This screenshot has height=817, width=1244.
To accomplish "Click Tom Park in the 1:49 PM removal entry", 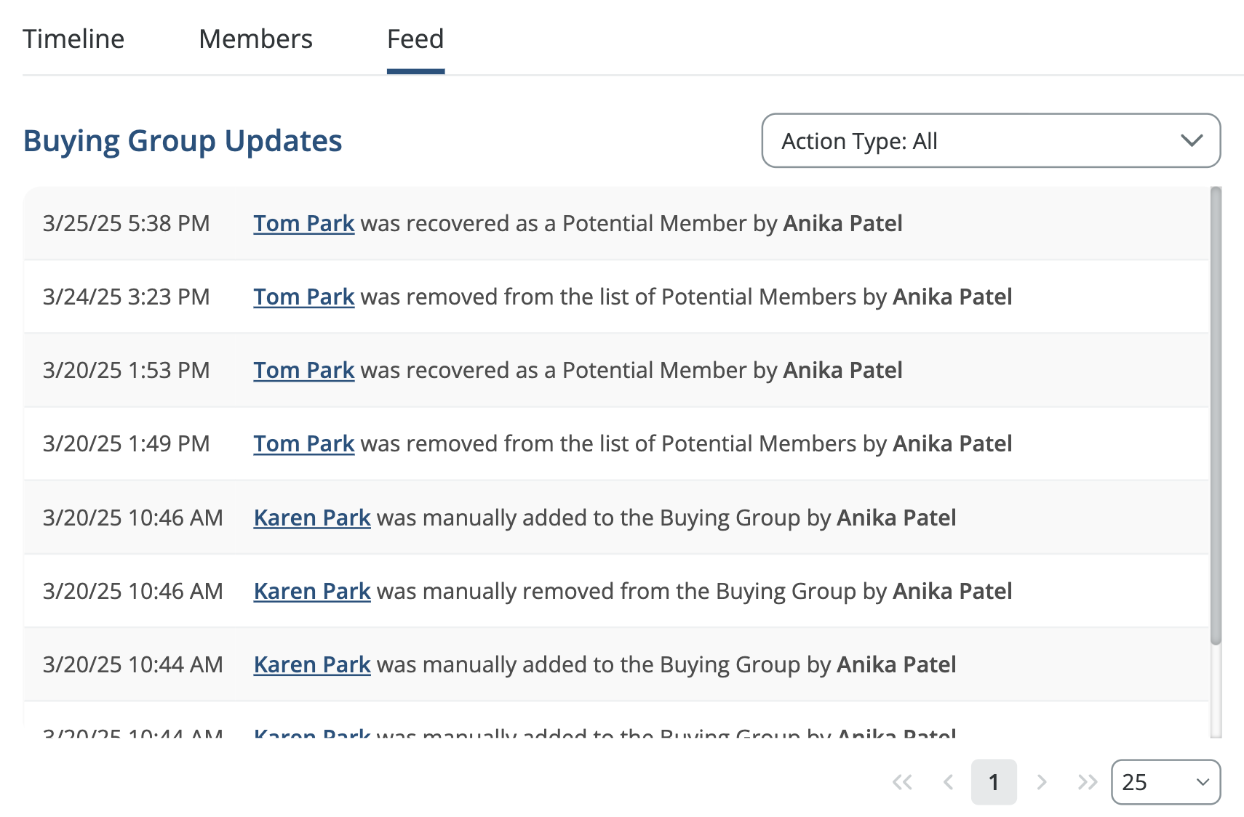I will pyautogui.click(x=303, y=443).
